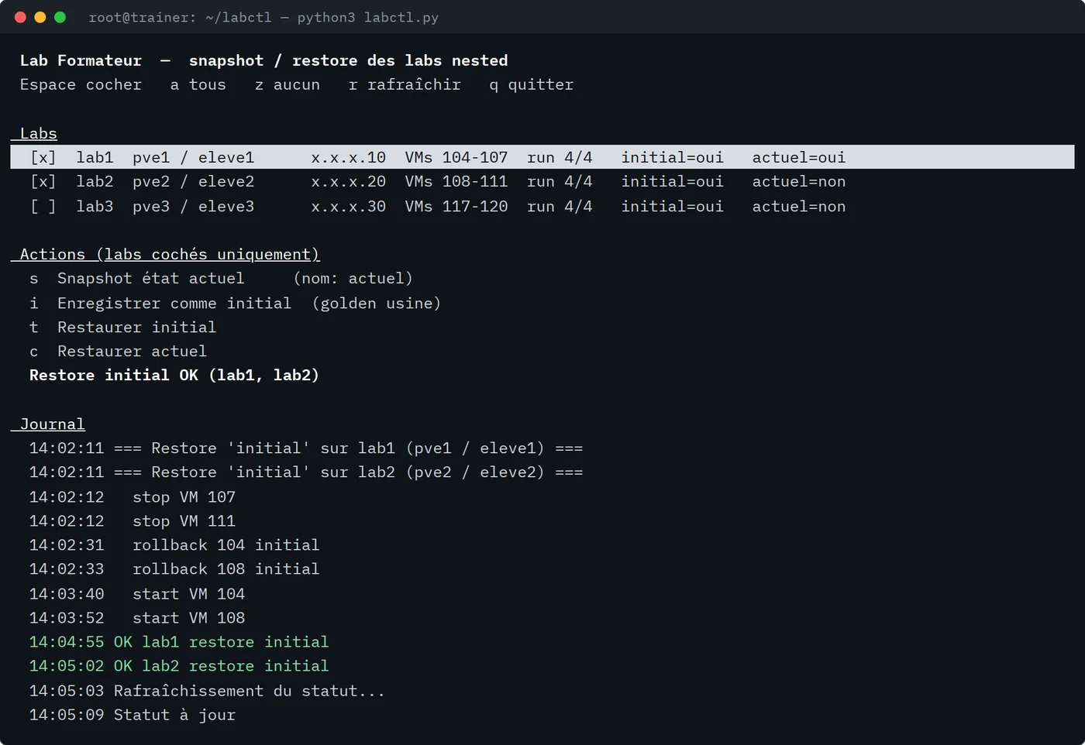This screenshot has width=1085, height=745.
Task: Click the 'Actions (labs cochés uniquement)' heading
Action: point(170,254)
